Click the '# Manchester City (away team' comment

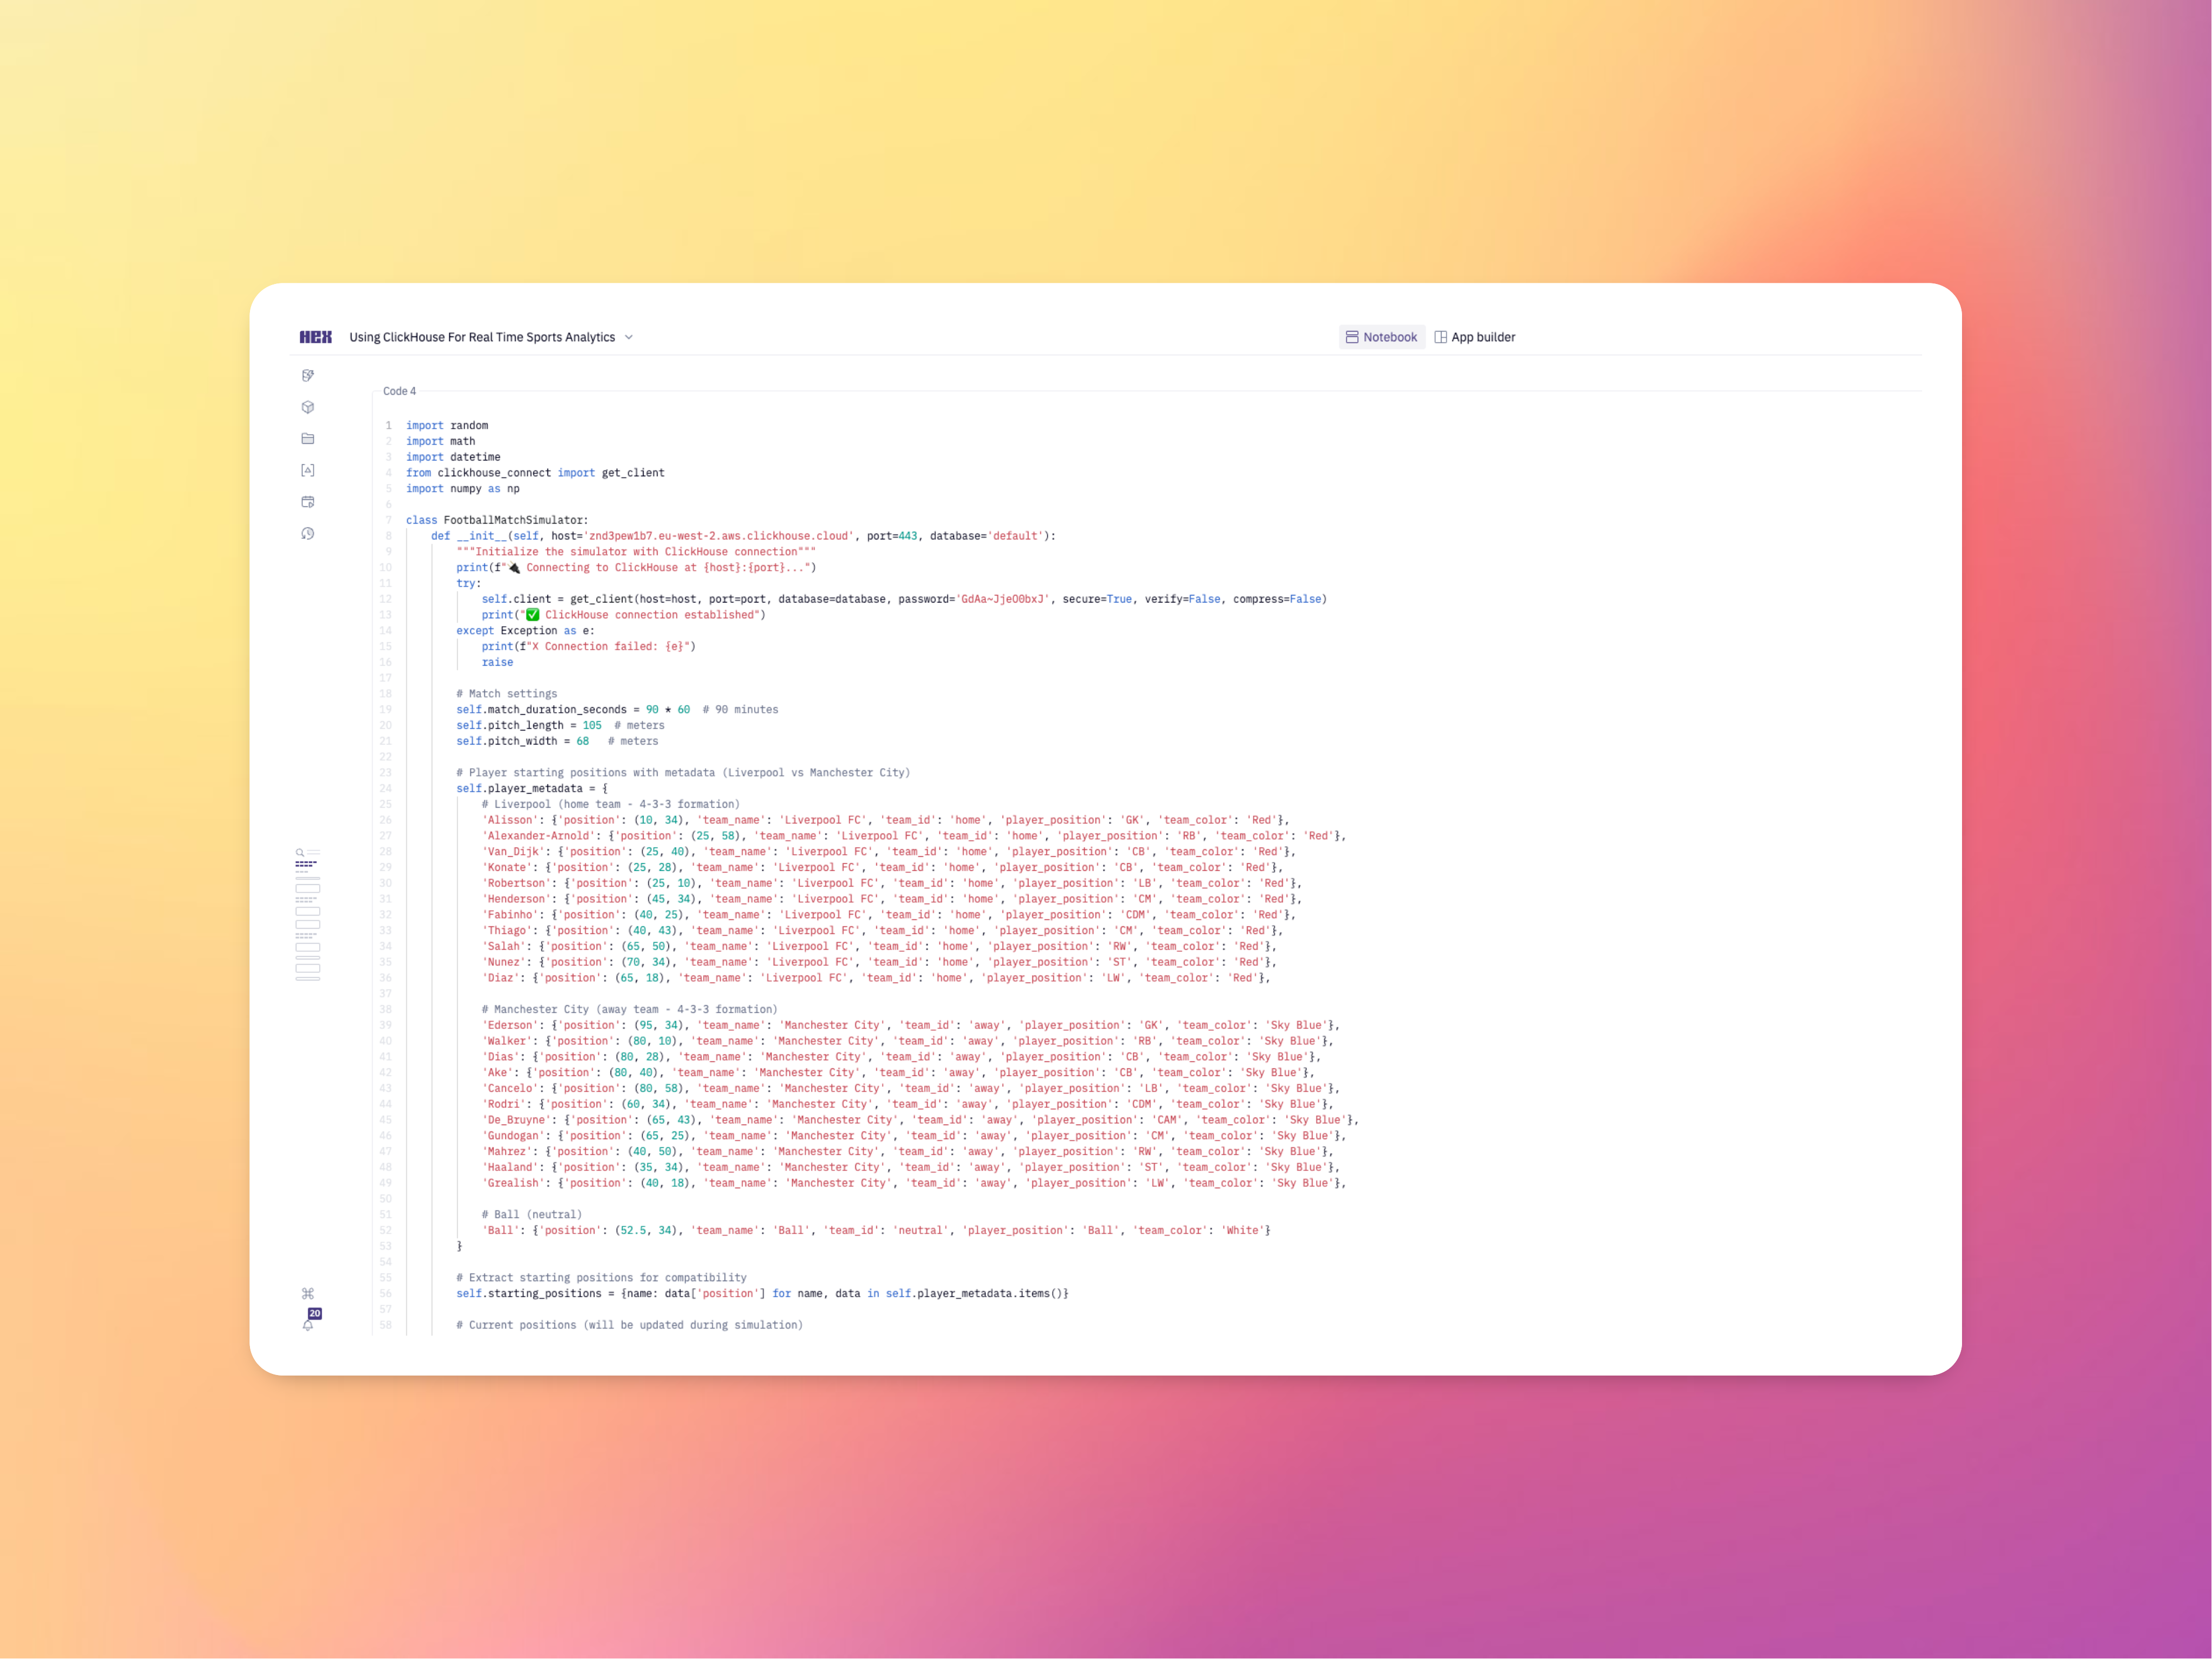click(x=629, y=1010)
